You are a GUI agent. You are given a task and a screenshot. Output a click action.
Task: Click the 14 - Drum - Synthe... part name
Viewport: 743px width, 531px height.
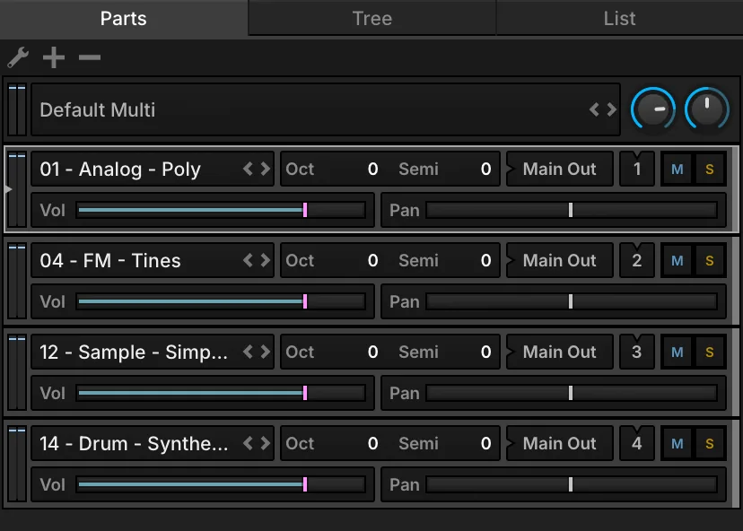[x=134, y=444]
